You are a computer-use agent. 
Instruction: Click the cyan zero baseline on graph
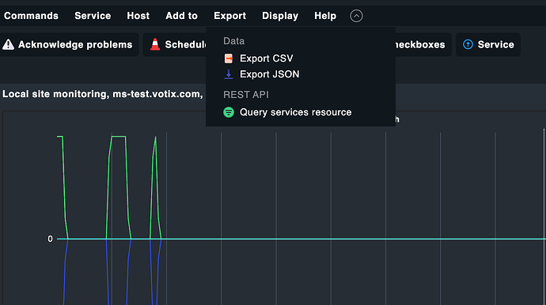[301, 239]
